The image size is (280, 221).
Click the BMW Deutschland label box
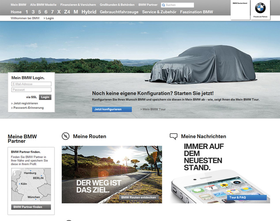[x=240, y=10]
